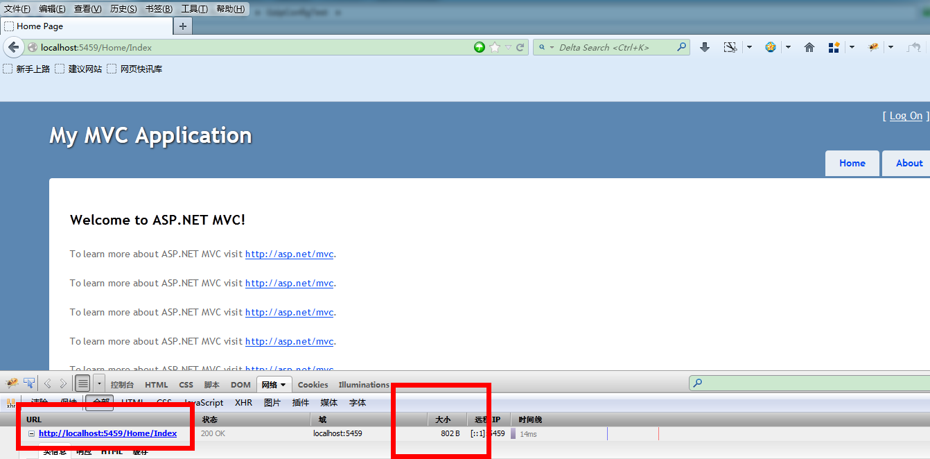Open the search engine dropdown arrow
The image size is (930, 459).
click(552, 48)
